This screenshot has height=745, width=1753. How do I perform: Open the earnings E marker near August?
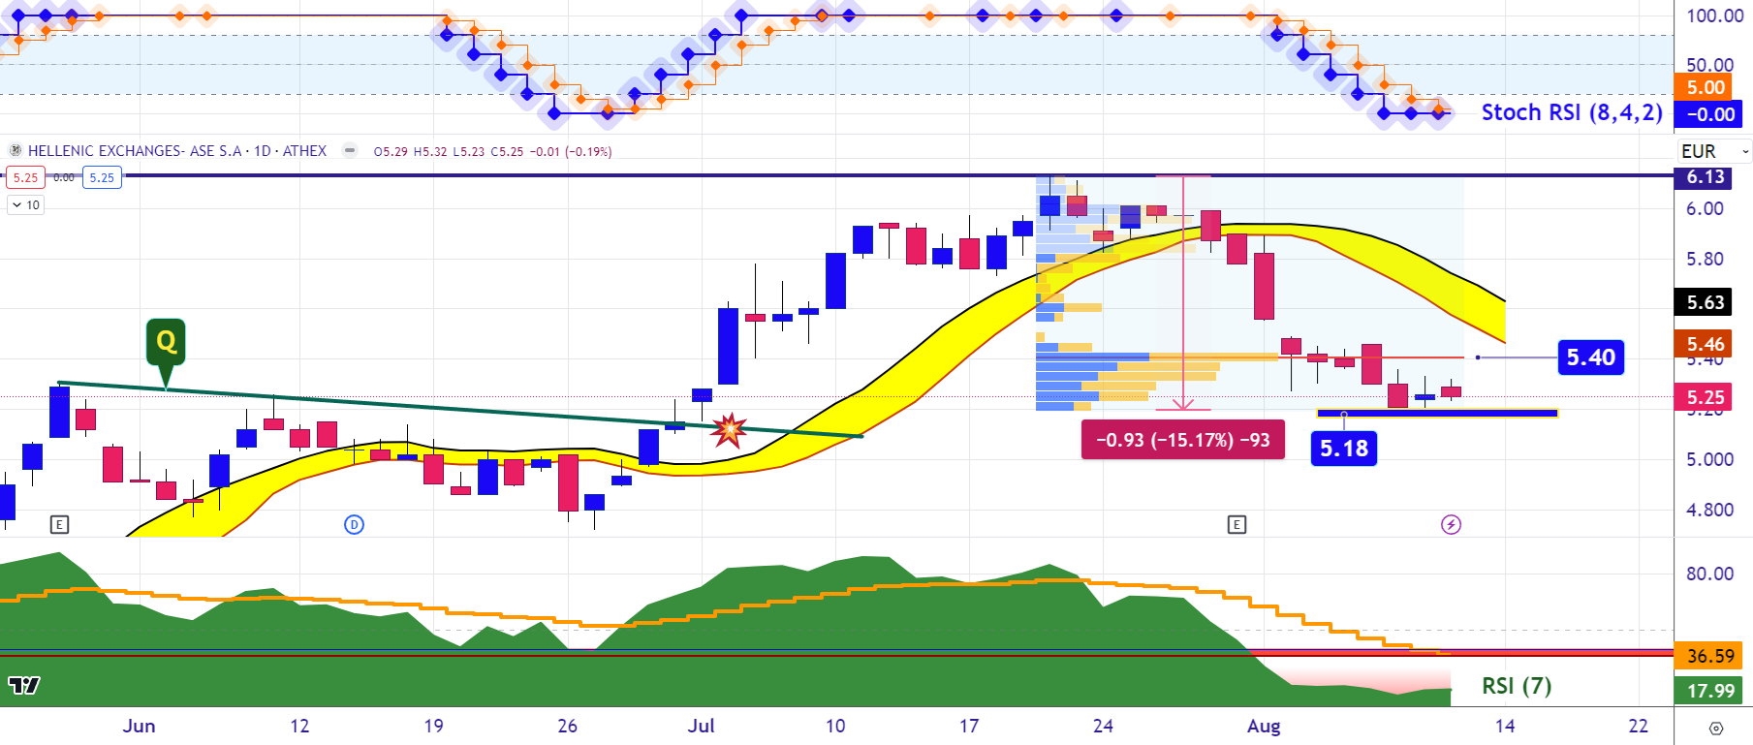pos(1236,525)
